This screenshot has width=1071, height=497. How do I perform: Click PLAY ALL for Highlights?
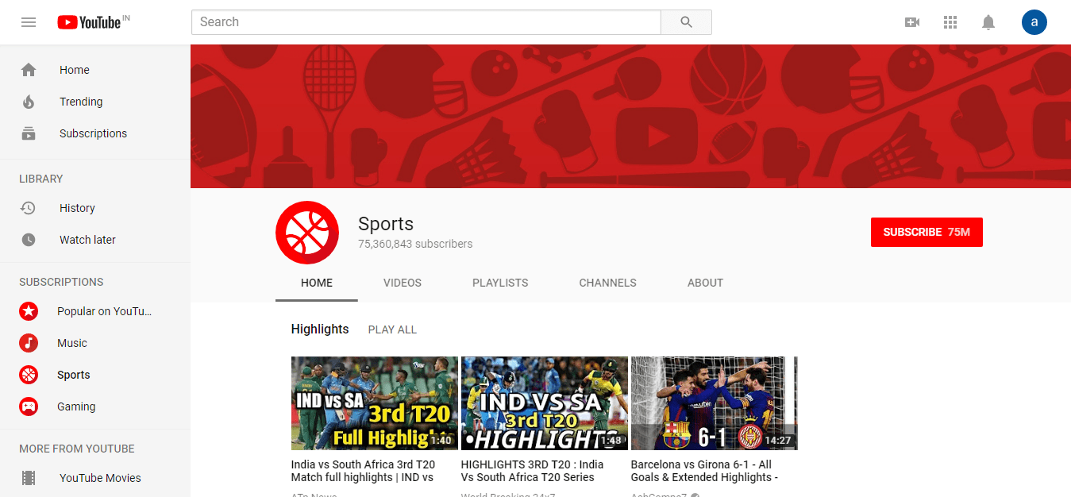[391, 329]
